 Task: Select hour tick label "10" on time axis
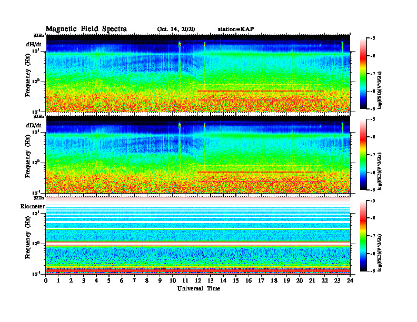(172, 281)
